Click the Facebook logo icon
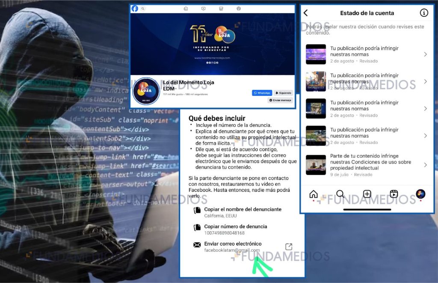 pos(135,9)
